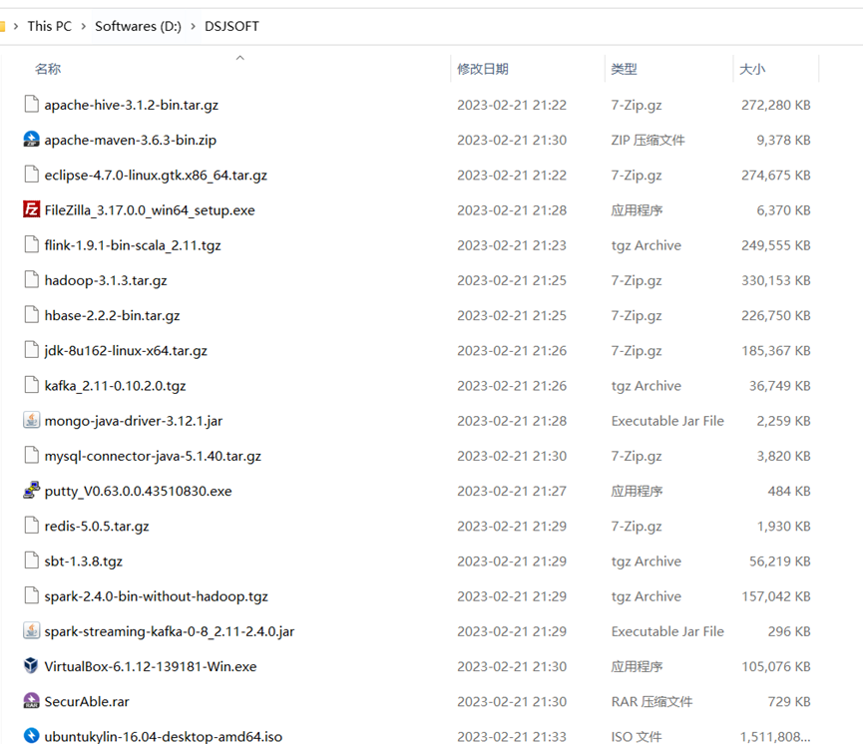Select file name apache-hive-3.1.2-bin.tar.gz
This screenshot has height=744, width=863.
[132, 105]
